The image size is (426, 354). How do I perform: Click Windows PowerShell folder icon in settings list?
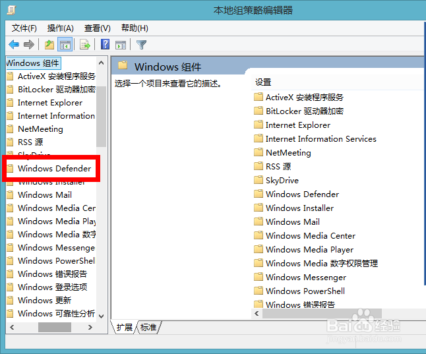[259, 291]
